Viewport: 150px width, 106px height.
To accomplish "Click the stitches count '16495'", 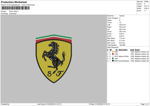I will click(146, 2).
